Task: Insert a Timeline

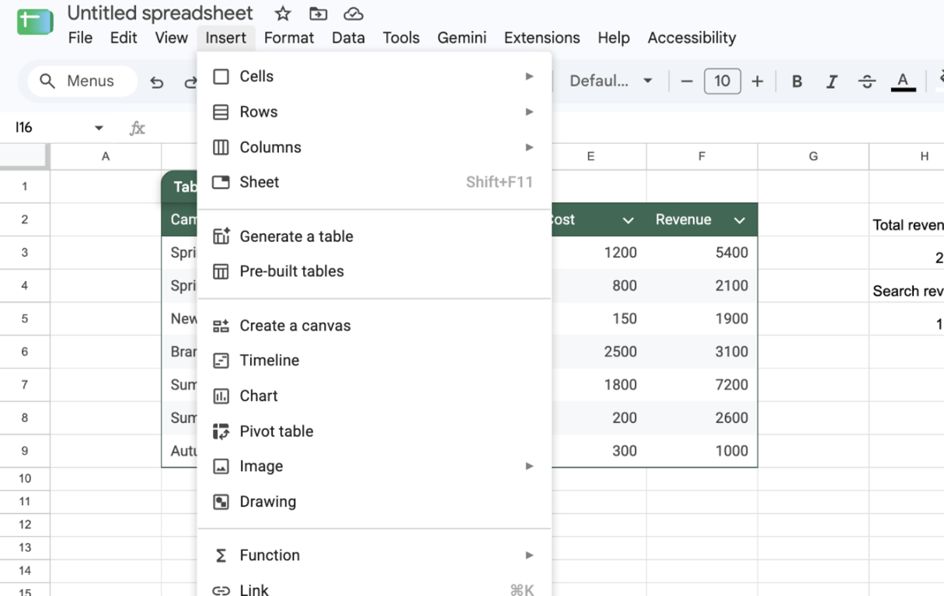Action: point(374,361)
